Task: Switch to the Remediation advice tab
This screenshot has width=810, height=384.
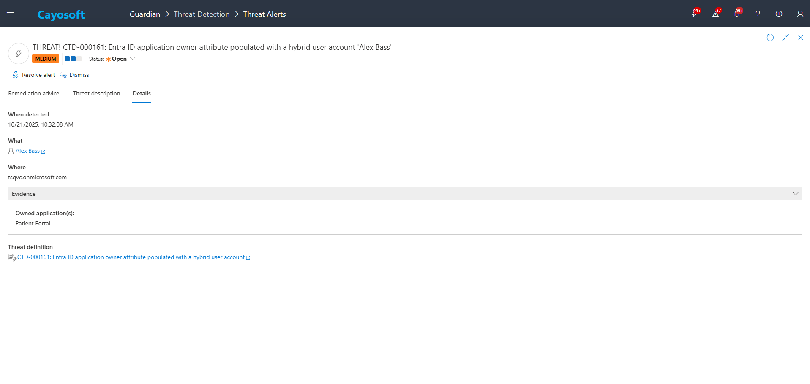Action: [x=34, y=94]
